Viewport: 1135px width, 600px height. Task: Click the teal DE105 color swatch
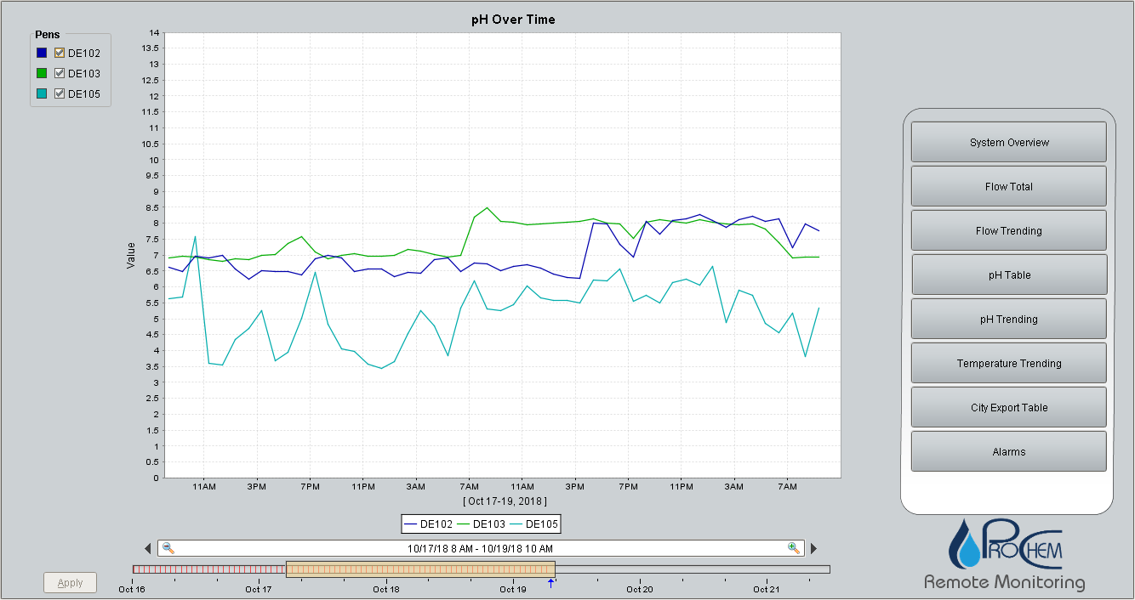[42, 93]
